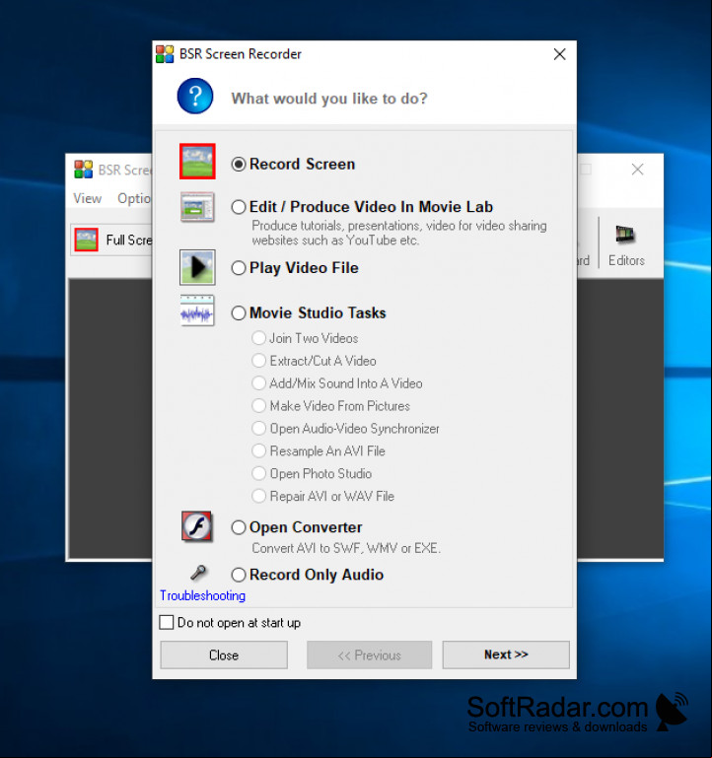
Task: Click 'What would you like to do?' heading
Action: pos(329,99)
